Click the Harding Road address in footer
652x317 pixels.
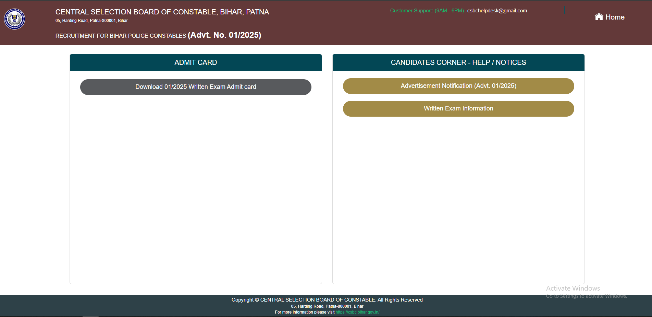pyautogui.click(x=327, y=306)
